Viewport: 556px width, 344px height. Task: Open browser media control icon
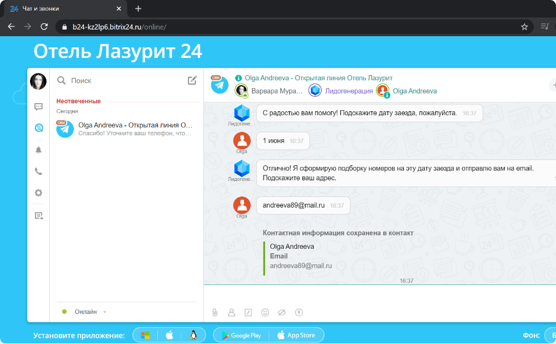click(545, 27)
